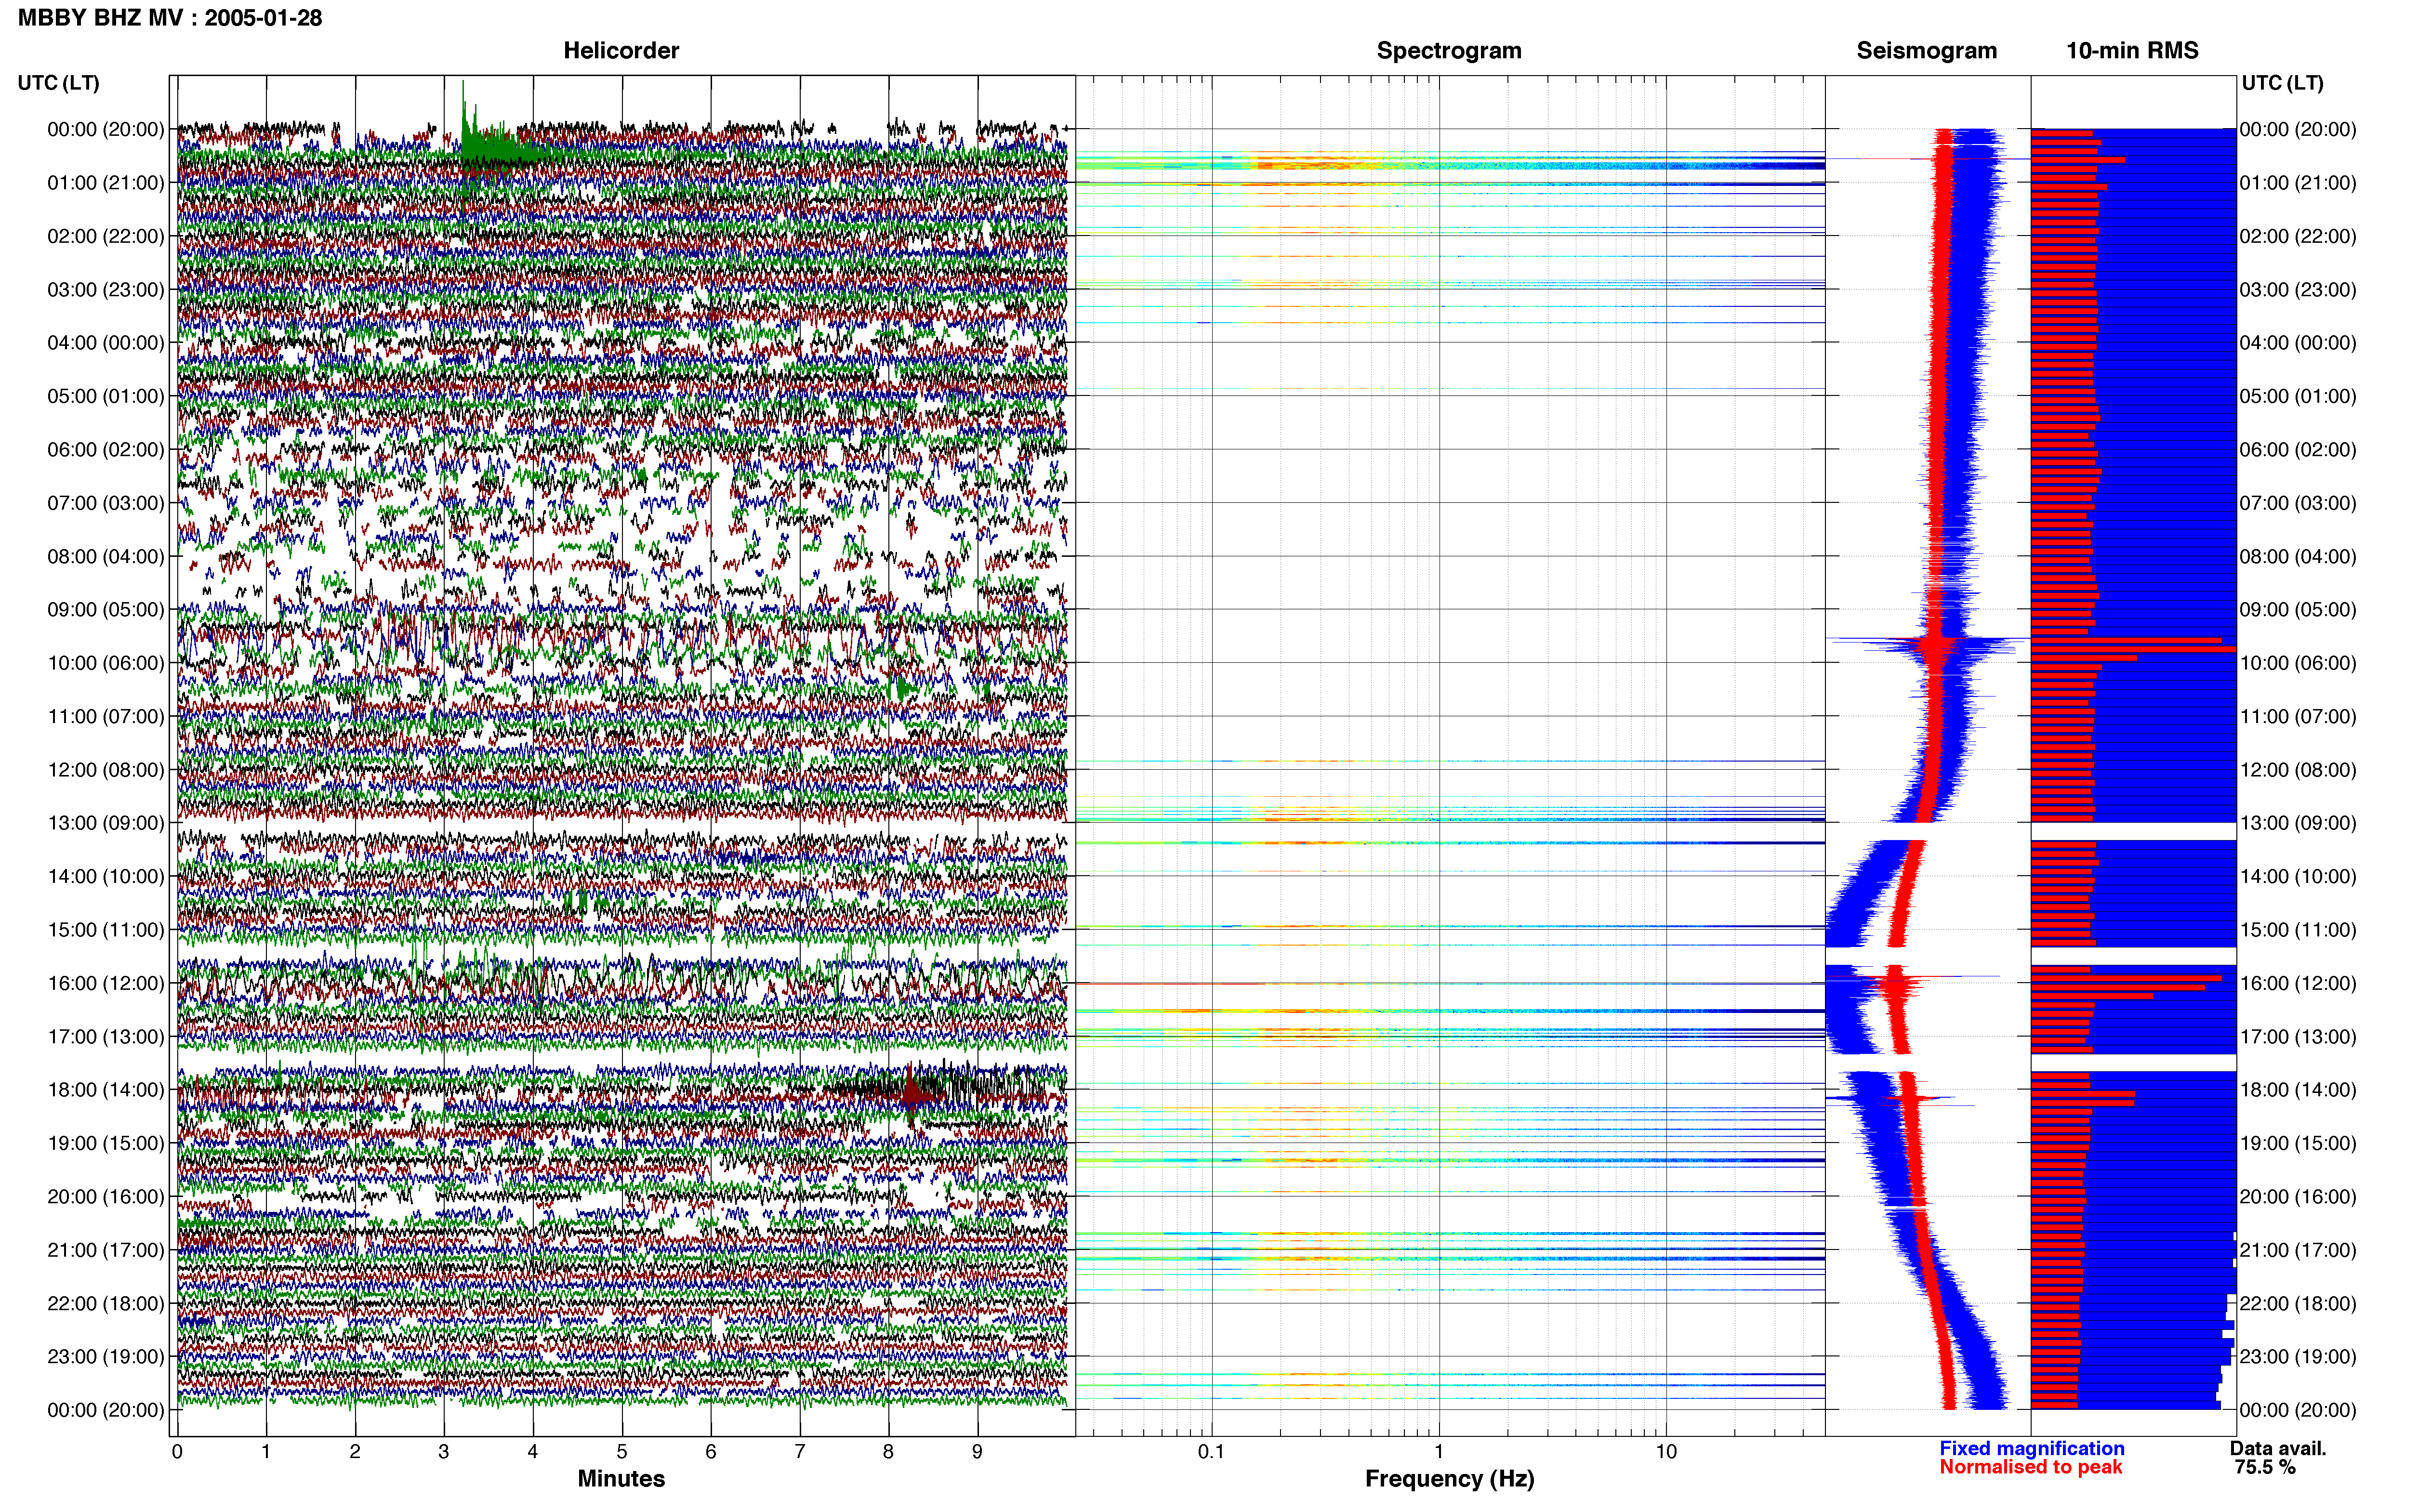Click the 'Spectrogram' panel heading

pos(1449,51)
